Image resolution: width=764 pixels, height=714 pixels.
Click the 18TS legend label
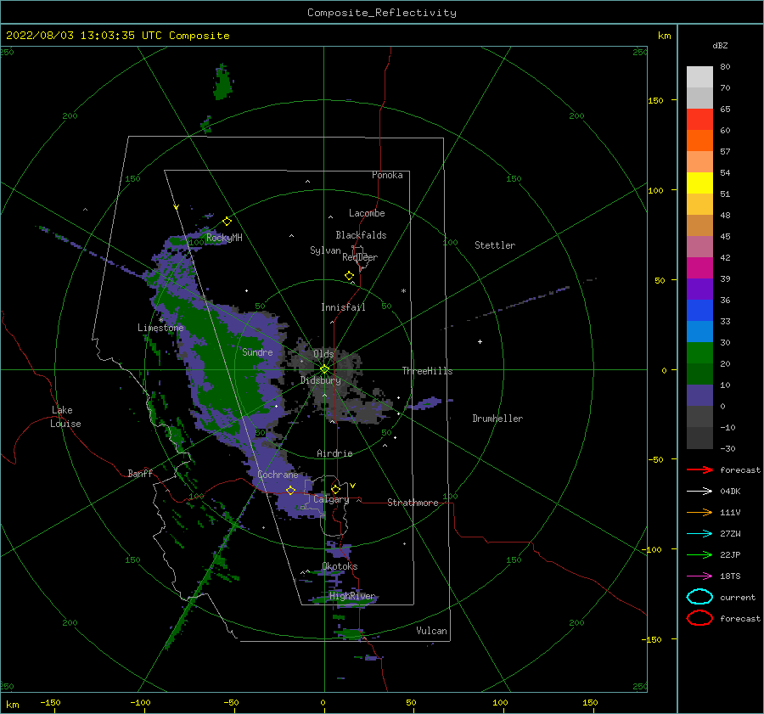pyautogui.click(x=730, y=576)
